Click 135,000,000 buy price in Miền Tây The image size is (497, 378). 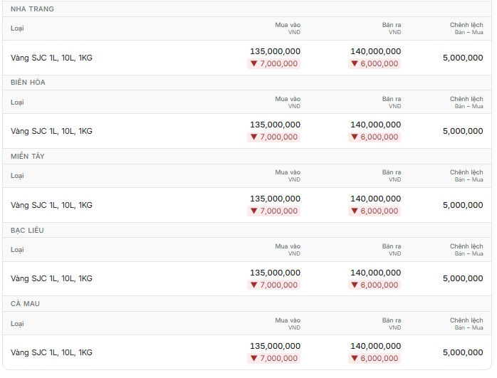tap(275, 199)
